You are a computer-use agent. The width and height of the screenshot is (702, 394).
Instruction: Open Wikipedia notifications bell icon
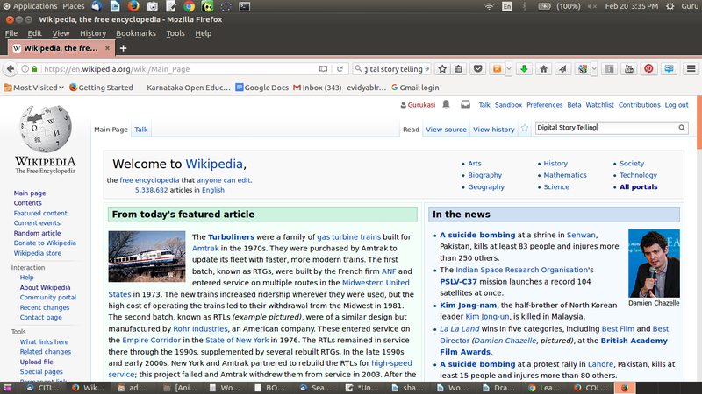click(x=446, y=104)
